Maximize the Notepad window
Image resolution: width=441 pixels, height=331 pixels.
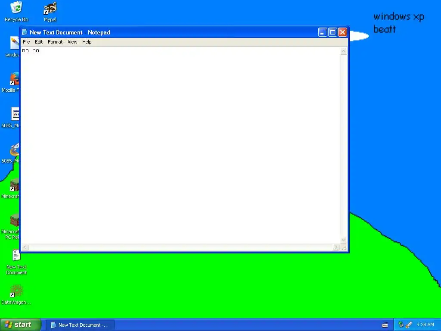pos(332,32)
